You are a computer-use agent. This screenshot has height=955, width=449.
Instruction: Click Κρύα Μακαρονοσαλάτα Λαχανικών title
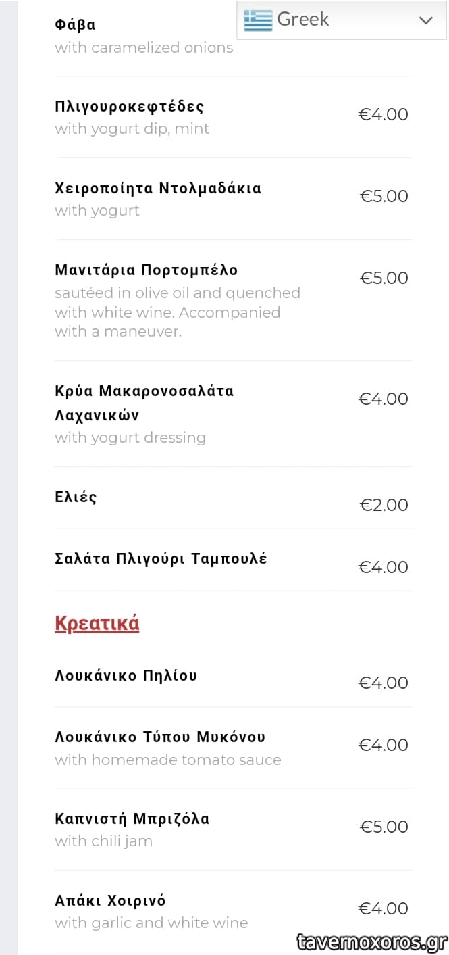[144, 403]
